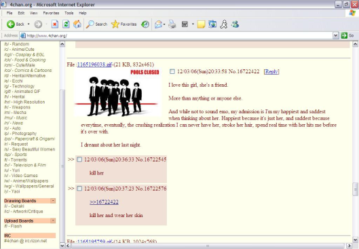
Task: Open the Favorites star panel
Action: (124, 24)
